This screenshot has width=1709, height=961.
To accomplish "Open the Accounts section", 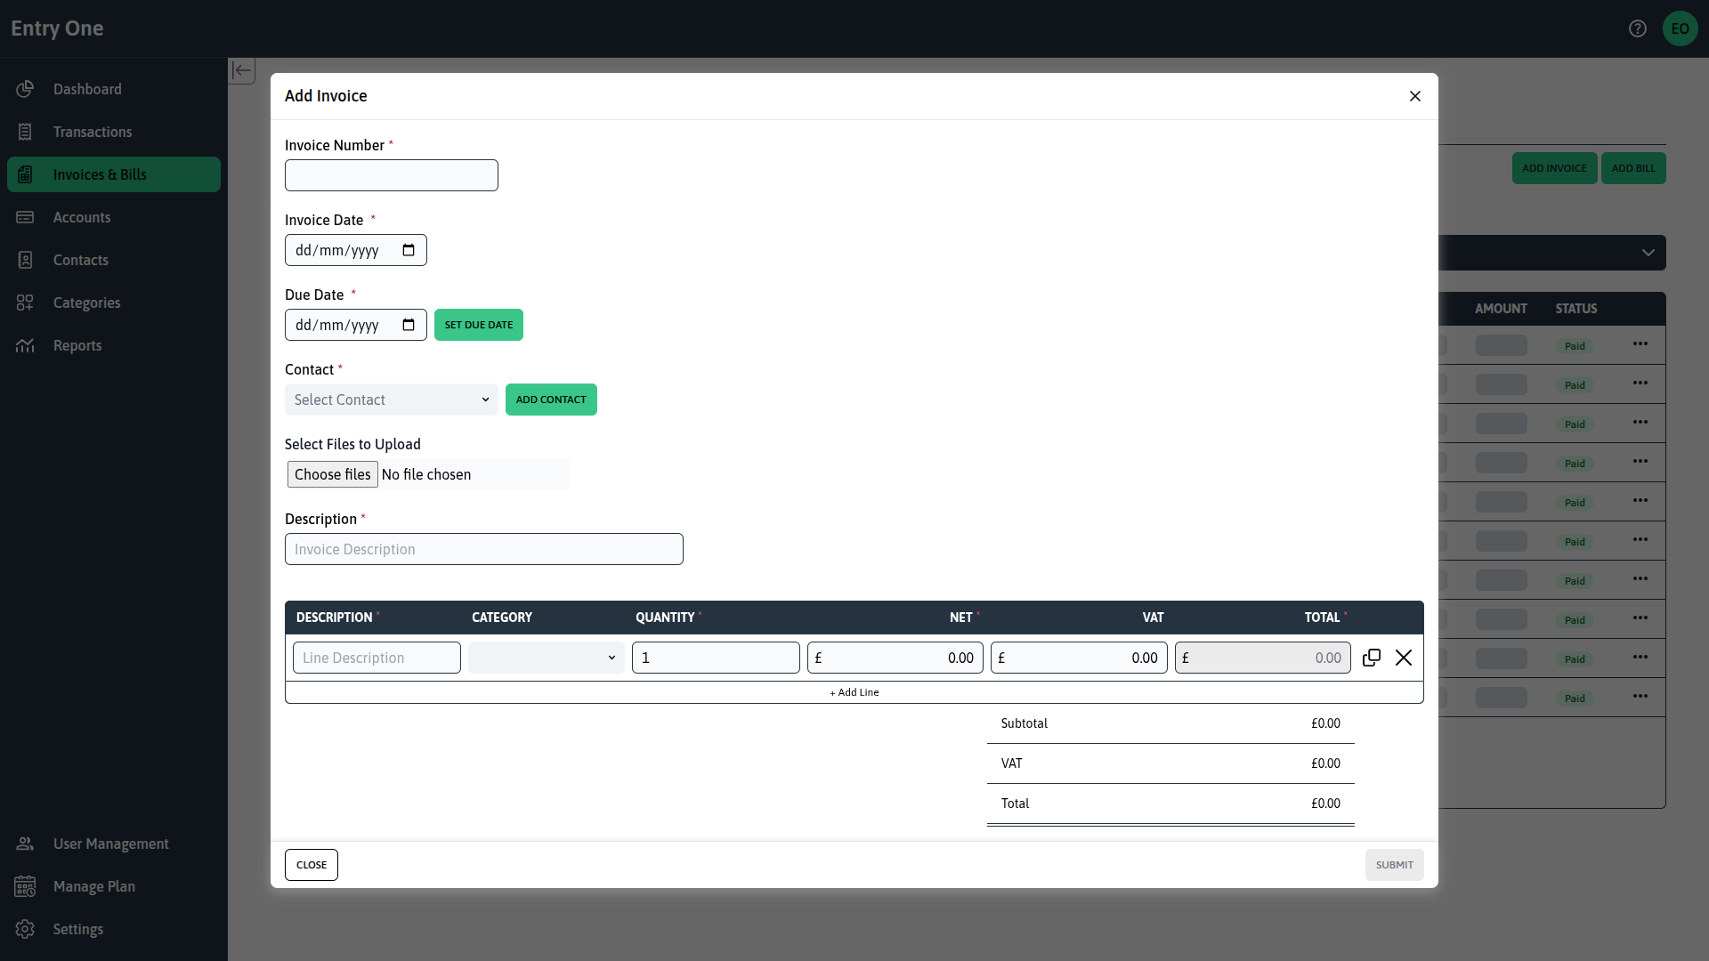I will [82, 217].
